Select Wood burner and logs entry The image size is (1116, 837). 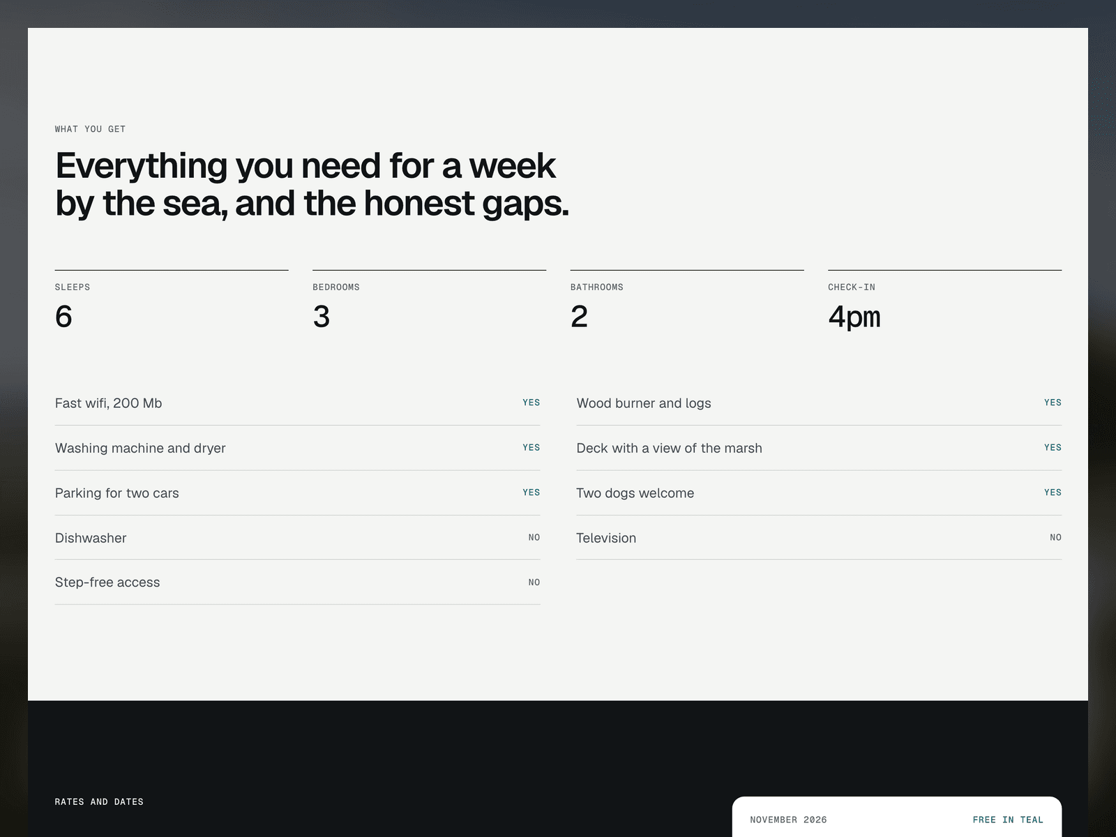click(819, 403)
